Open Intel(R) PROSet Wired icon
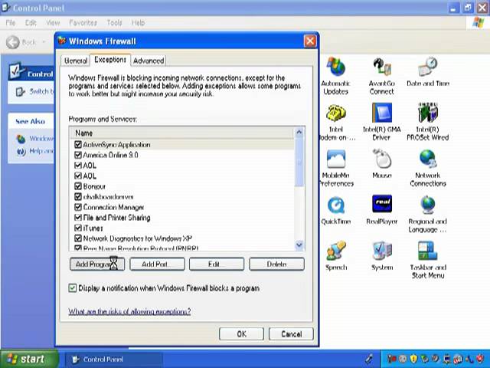 tap(428, 113)
